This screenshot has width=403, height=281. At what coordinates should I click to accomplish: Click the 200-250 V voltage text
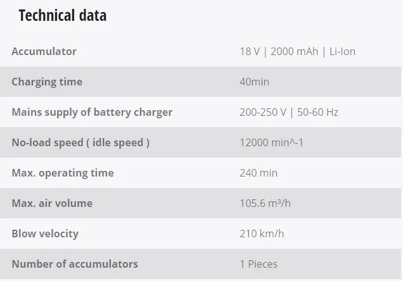[262, 112]
